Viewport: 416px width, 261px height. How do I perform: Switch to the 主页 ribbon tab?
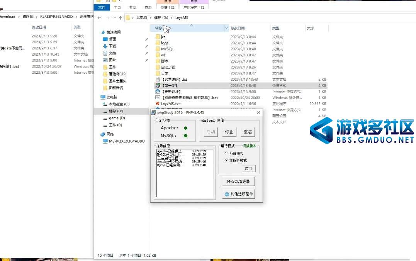click(x=117, y=8)
